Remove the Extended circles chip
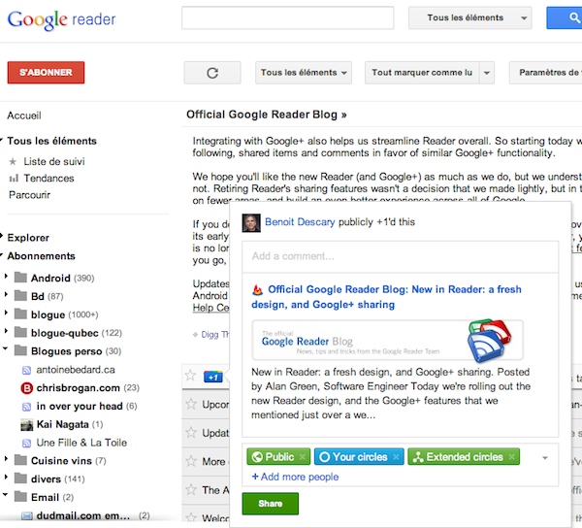This screenshot has width=582, height=528. tap(512, 457)
